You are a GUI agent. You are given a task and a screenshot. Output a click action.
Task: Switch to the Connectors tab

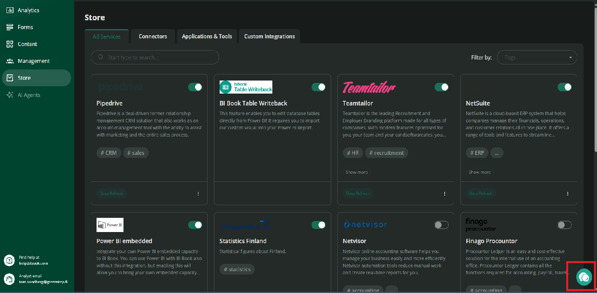[153, 36]
